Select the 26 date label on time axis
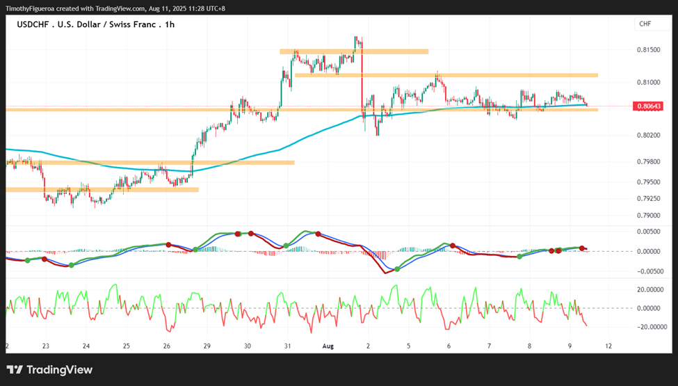 pos(166,346)
